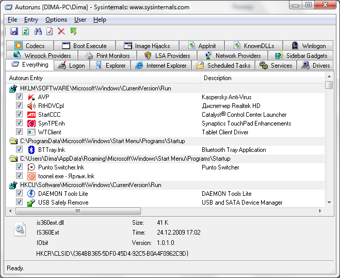
Task: Uncheck the Punto Switcher.lnk checkbox
Action: click(x=19, y=167)
